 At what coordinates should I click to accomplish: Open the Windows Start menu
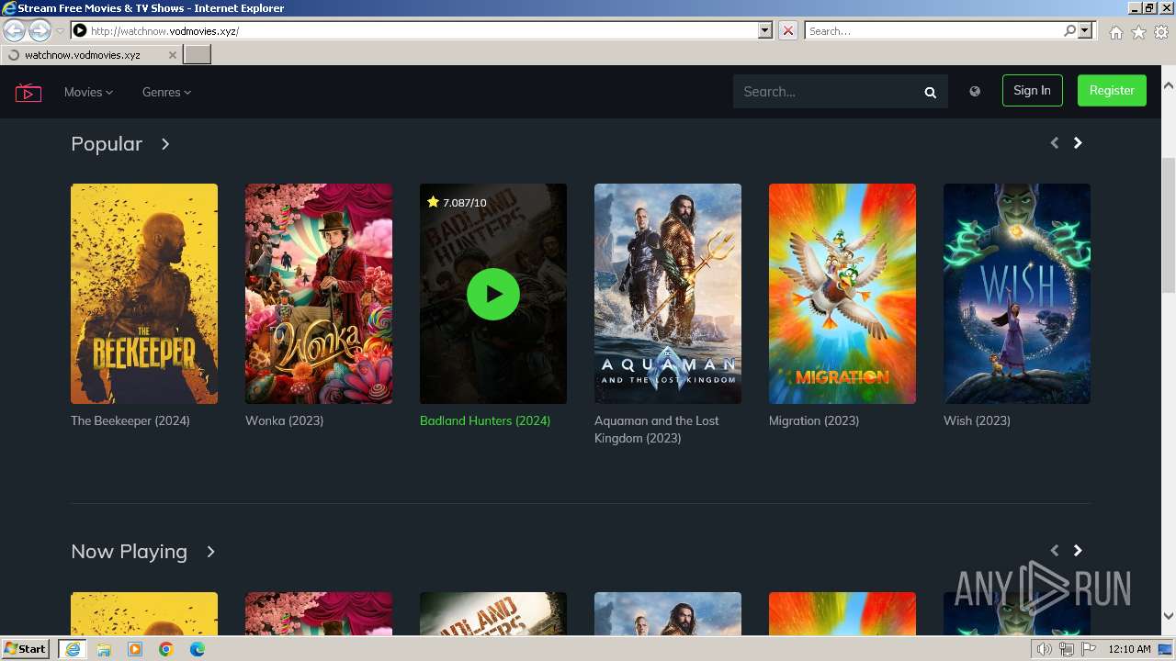tap(26, 649)
